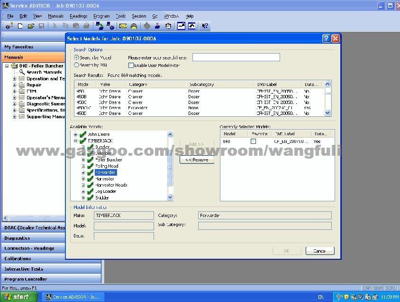Select the Search by Model radio button
The image size is (400, 302).
(76, 57)
